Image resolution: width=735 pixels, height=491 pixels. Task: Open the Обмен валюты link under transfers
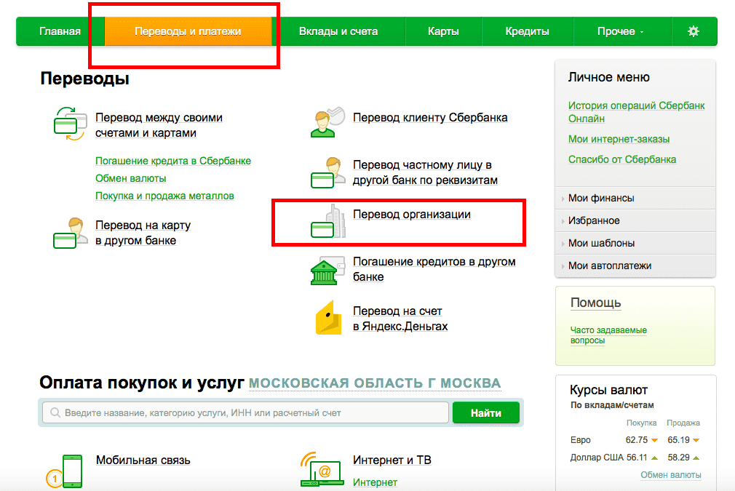tap(131, 178)
